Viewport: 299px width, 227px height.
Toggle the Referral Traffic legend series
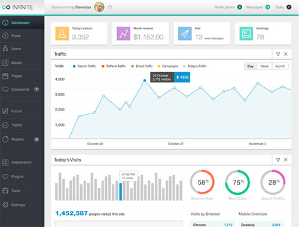click(x=114, y=66)
